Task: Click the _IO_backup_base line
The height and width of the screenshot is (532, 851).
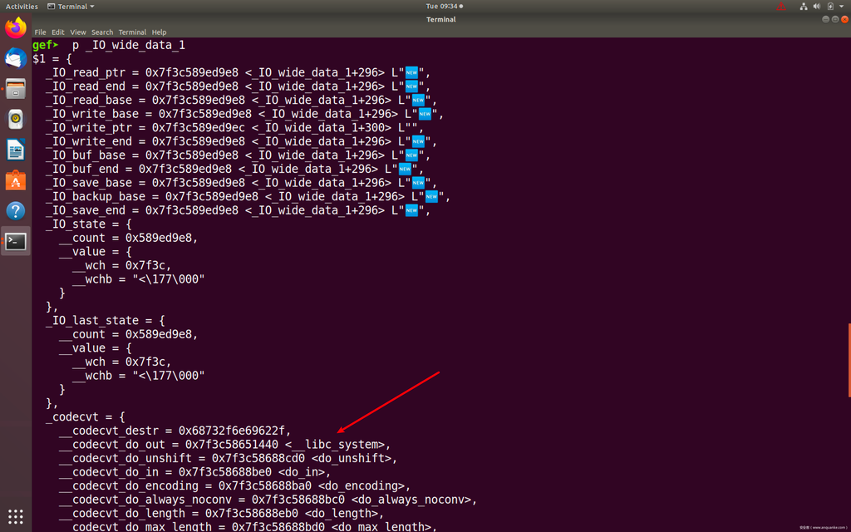Action: pos(248,196)
